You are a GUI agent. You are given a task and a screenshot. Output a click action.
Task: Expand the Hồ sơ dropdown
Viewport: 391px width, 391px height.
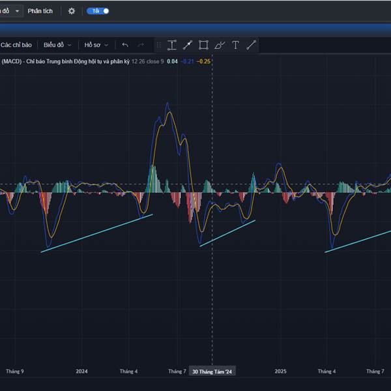click(x=96, y=45)
